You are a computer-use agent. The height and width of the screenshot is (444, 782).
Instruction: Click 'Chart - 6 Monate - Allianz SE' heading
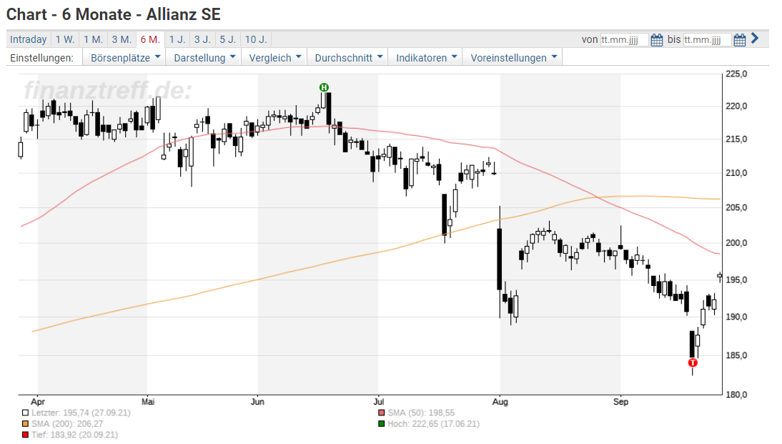(114, 14)
